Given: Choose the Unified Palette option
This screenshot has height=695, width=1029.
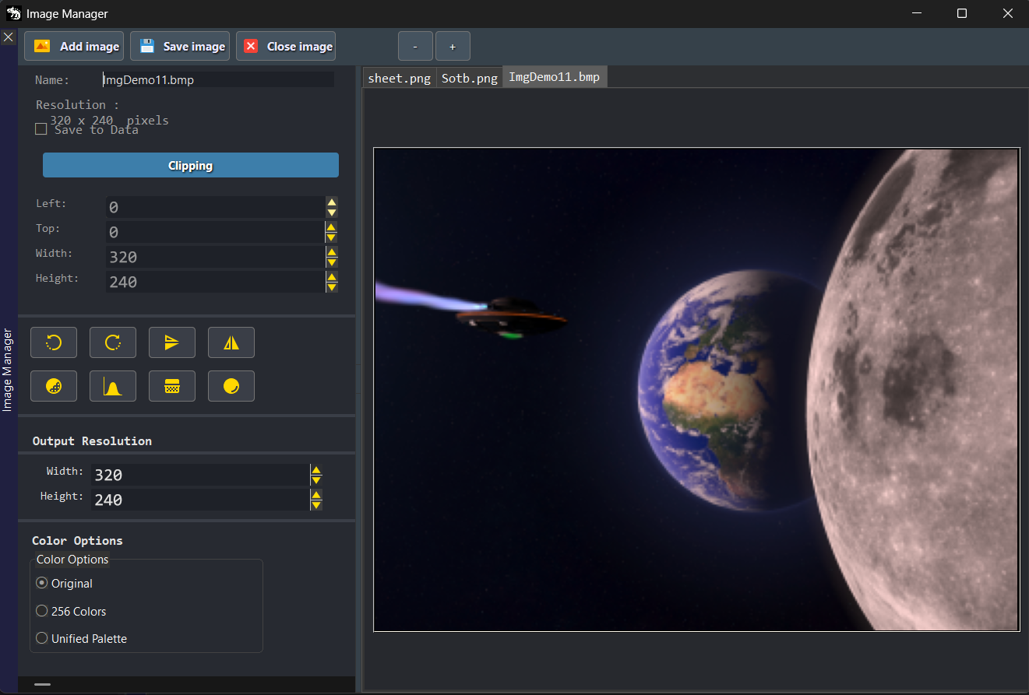Looking at the screenshot, I should tap(41, 638).
